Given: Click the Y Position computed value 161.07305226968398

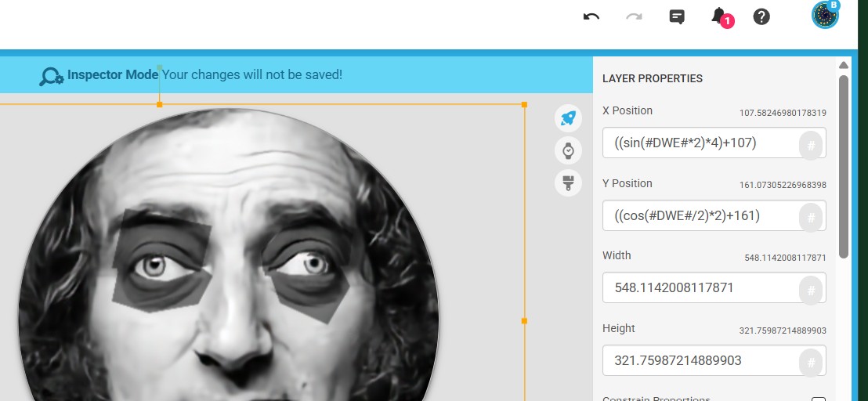Looking at the screenshot, I should click(x=783, y=185).
